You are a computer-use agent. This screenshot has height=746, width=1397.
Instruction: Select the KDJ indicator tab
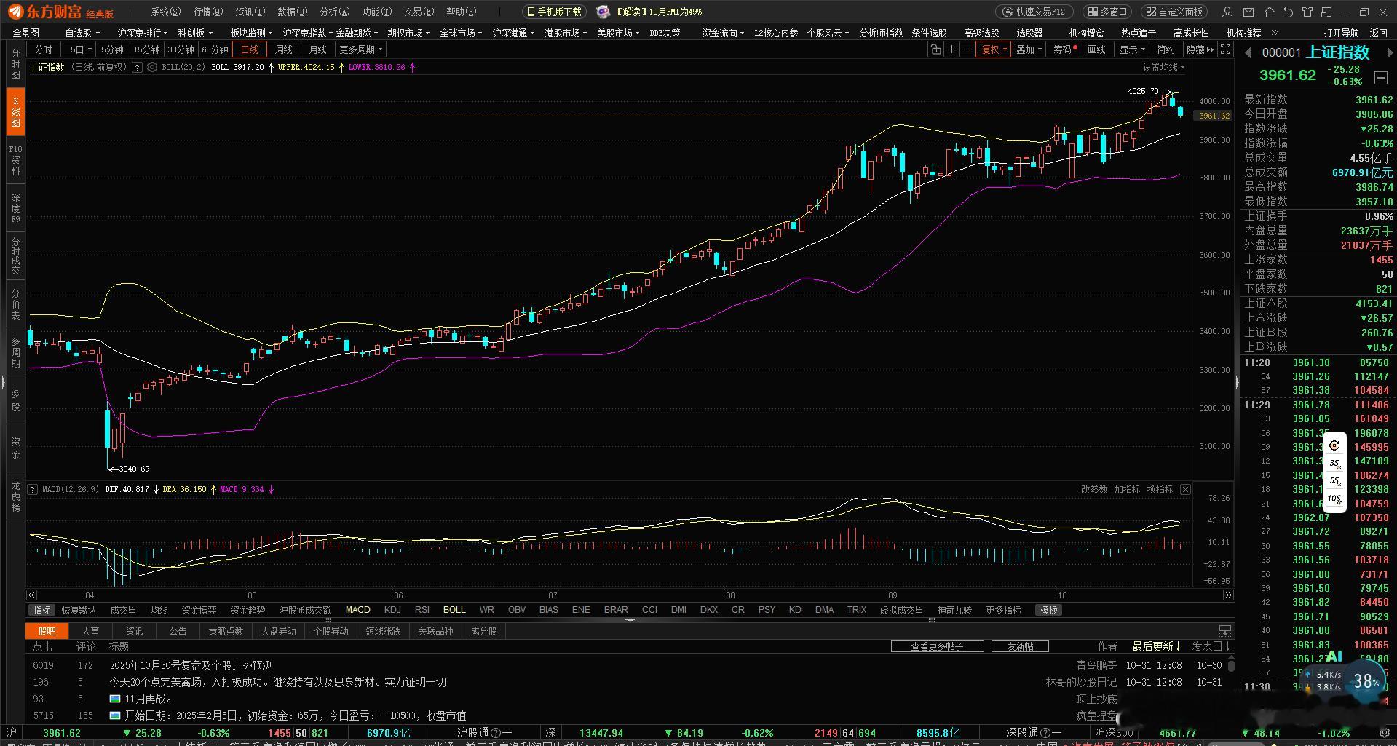click(x=392, y=610)
